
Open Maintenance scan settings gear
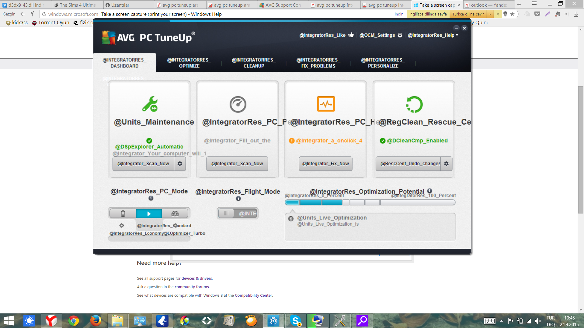tap(180, 164)
